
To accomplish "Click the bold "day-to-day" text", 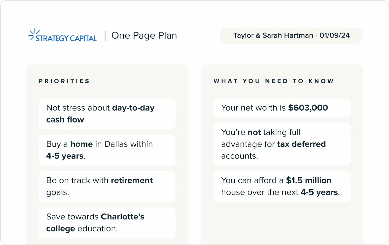I will click(133, 108).
